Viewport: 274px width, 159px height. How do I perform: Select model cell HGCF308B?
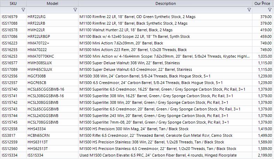pyautogui.click(x=52, y=76)
